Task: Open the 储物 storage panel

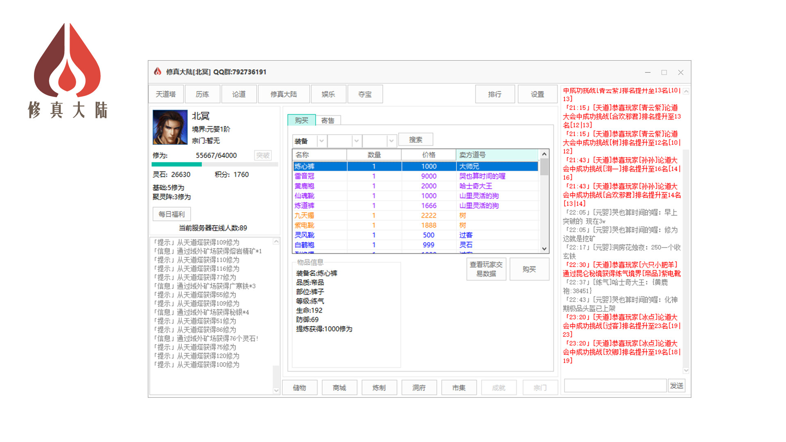Action: [x=300, y=387]
